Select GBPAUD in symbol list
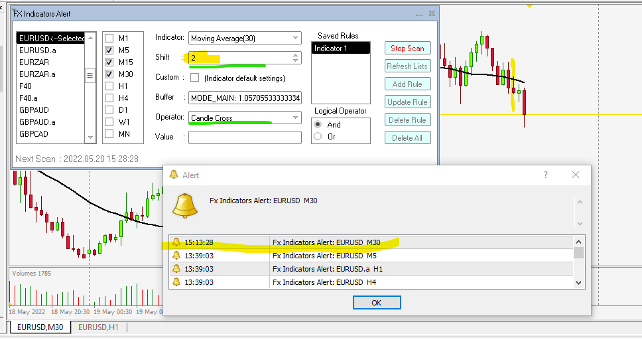This screenshot has height=340, width=642. pyautogui.click(x=51, y=110)
